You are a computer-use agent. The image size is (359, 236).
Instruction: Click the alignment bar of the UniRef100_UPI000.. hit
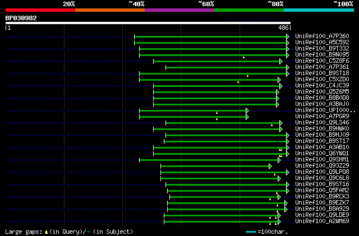(x=192, y=111)
